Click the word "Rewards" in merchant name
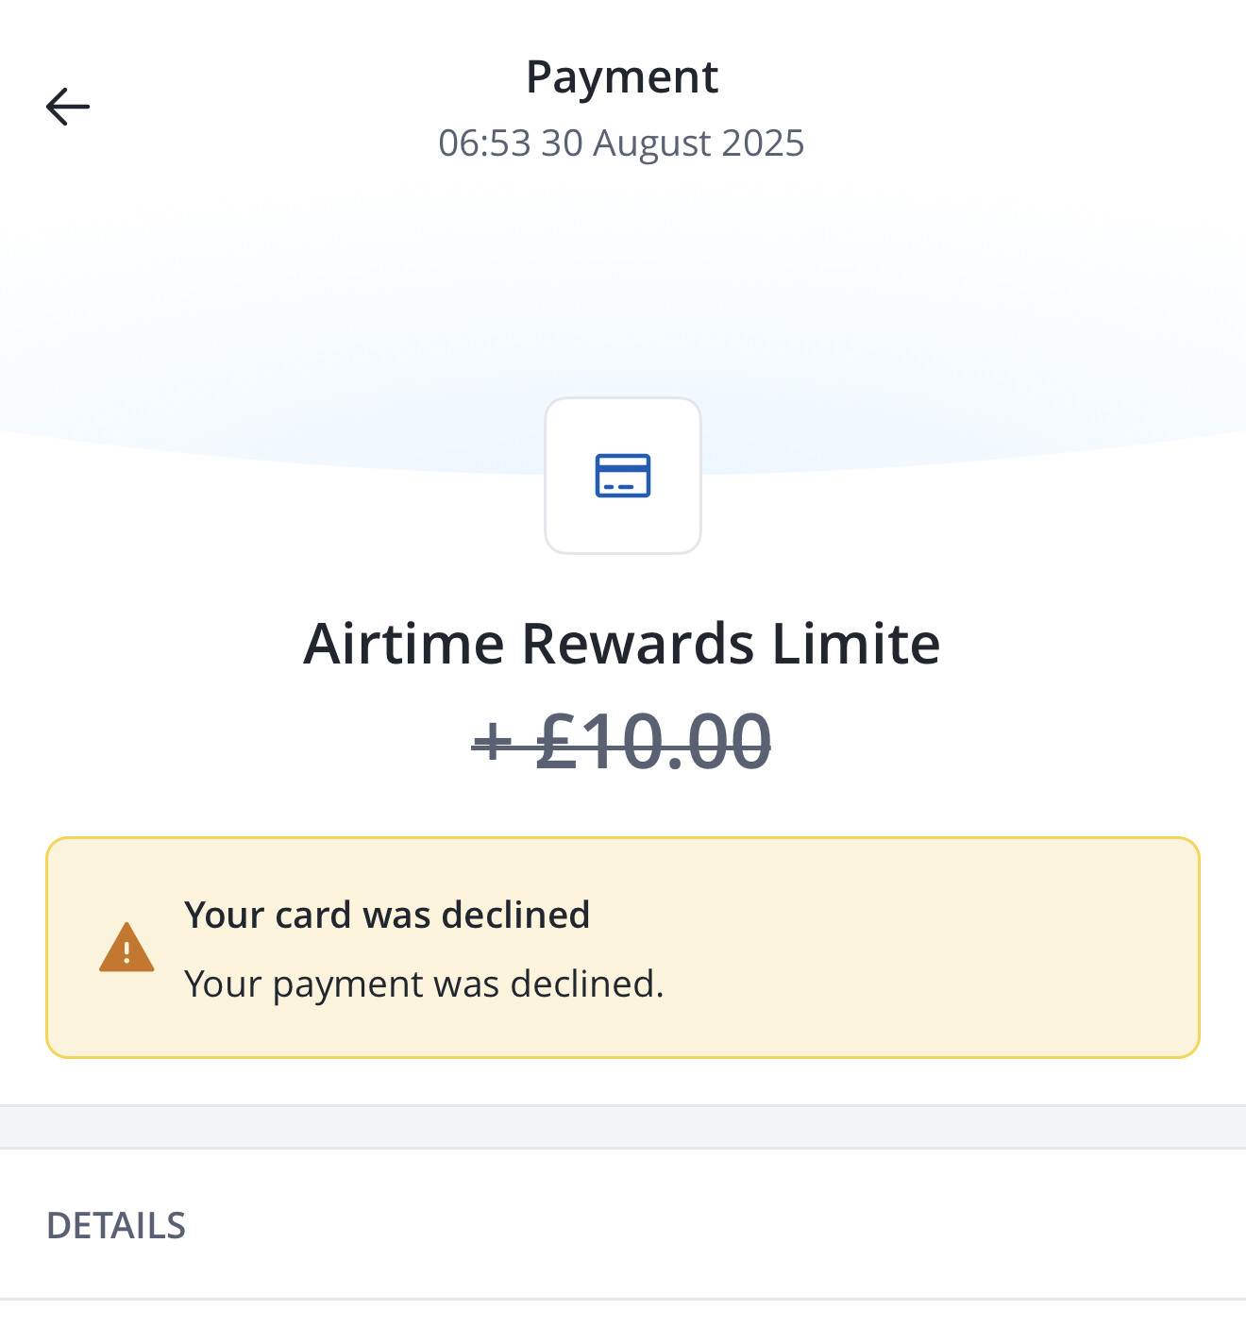Screen dimensions: 1246x1344 point(638,644)
